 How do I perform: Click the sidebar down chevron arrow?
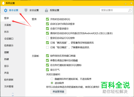(13, 95)
